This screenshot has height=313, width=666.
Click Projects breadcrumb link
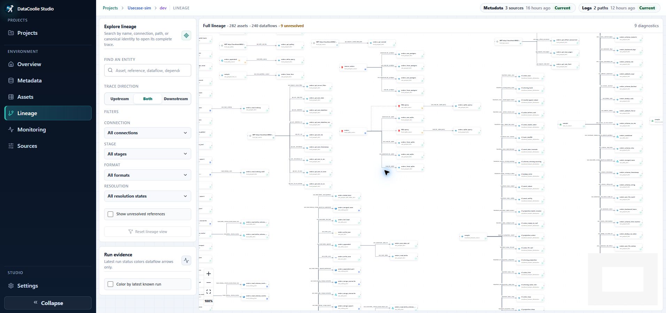click(x=110, y=8)
